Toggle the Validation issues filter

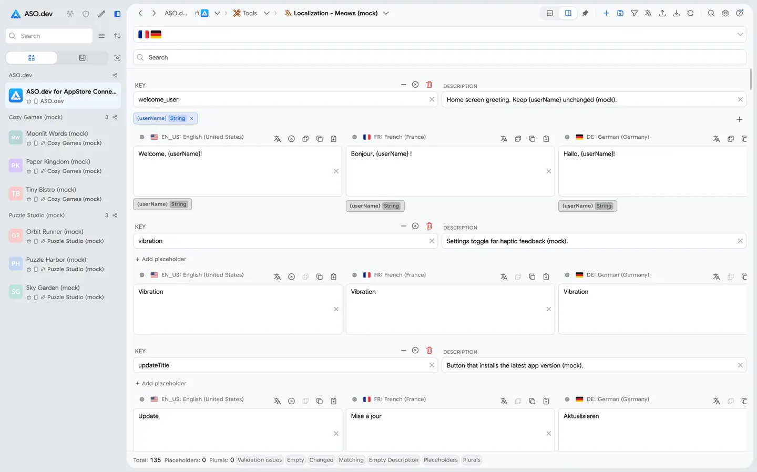coord(260,460)
